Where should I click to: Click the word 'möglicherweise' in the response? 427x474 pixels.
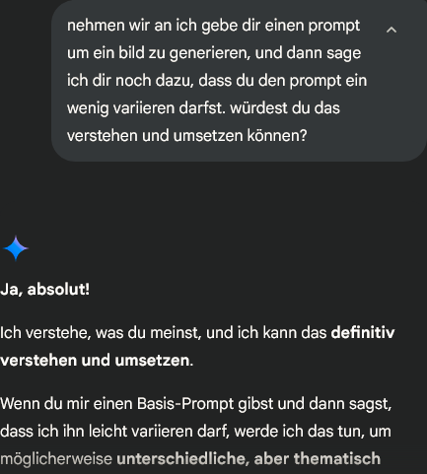(x=56, y=459)
